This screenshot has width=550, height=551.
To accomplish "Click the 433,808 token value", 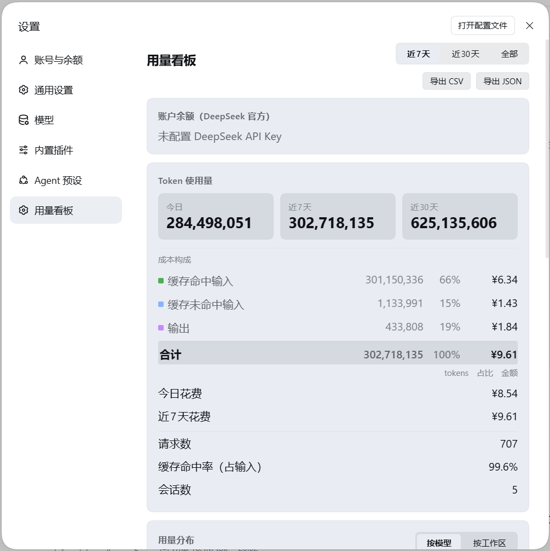I will 404,327.
